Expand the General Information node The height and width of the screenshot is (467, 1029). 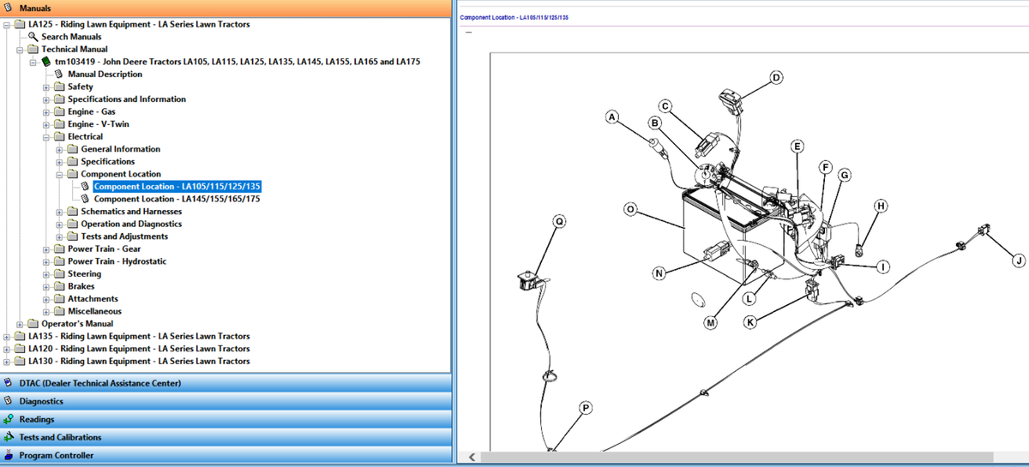[x=59, y=149]
